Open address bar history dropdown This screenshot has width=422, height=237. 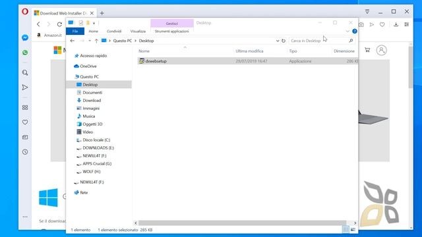pos(278,41)
